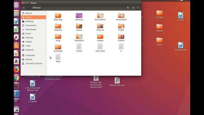Screen dimensions: 204x115
Task: Open Computer in the sidebar
Action: [x=33, y=55]
